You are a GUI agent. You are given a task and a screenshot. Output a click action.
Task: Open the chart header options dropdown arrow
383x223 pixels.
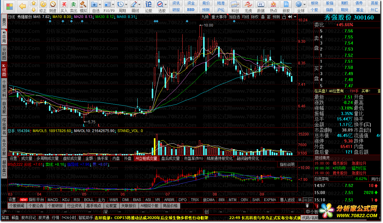tap(295, 17)
